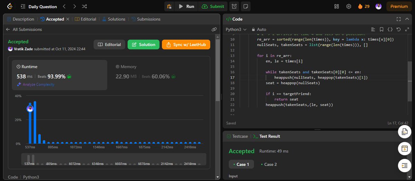
Task: Select the Accepted tab
Action: click(x=52, y=19)
